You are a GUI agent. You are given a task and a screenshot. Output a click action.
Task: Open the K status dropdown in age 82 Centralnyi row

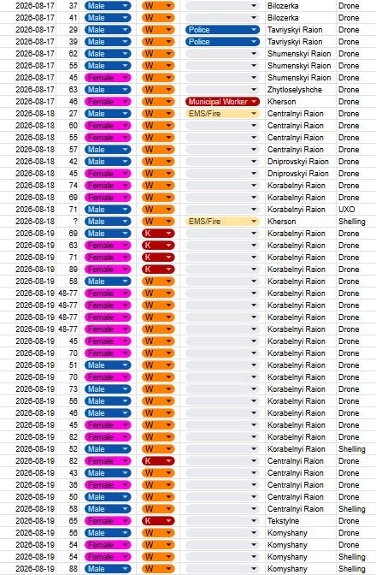[158, 461]
